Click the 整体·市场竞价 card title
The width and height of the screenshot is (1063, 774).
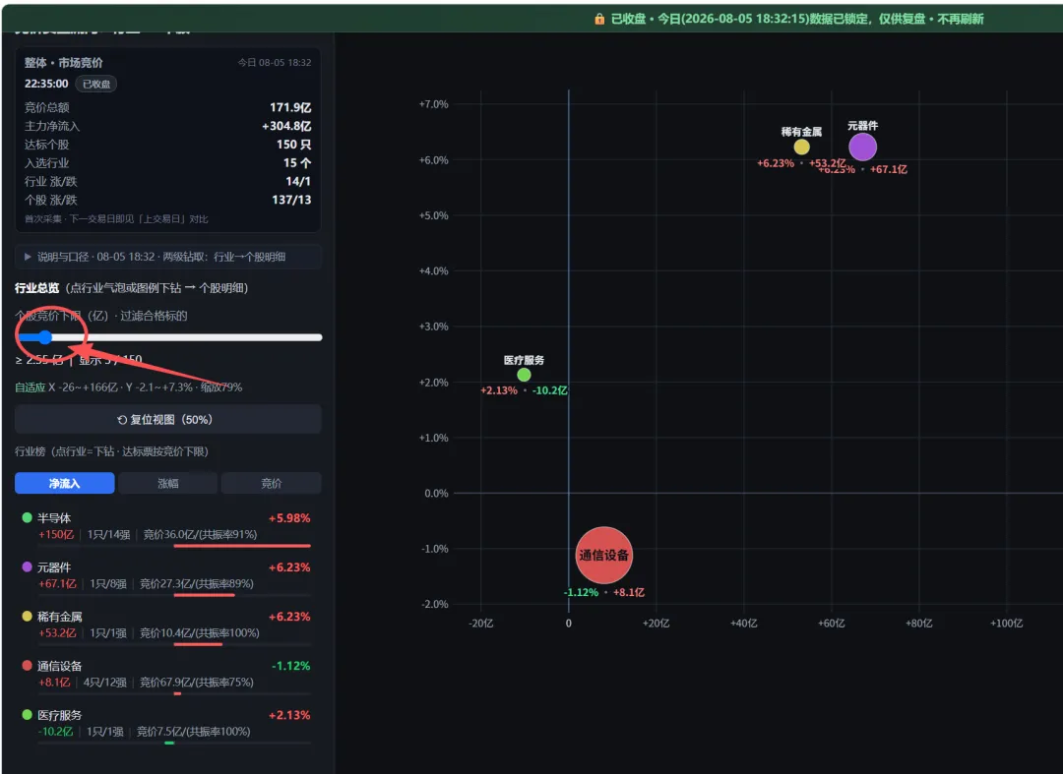[64, 62]
